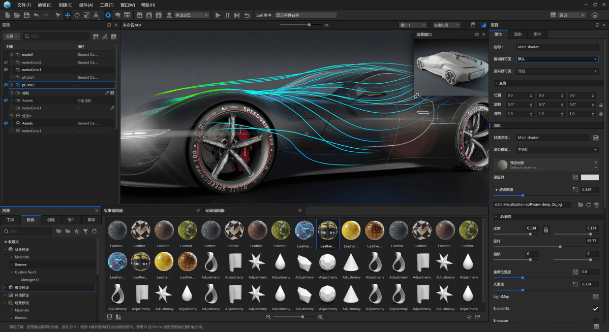Select the move tool in the toolbar
609x332 pixels.
[x=68, y=15]
